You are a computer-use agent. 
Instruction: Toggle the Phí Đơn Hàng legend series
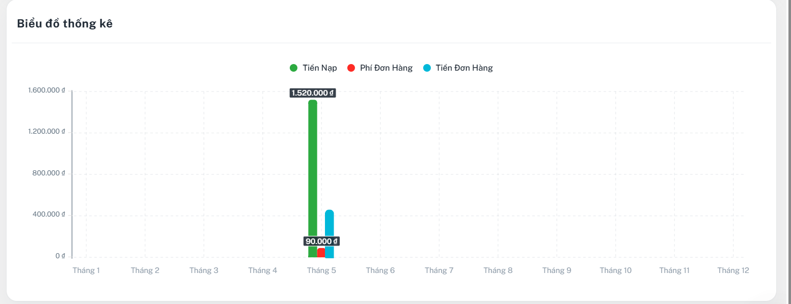click(379, 68)
